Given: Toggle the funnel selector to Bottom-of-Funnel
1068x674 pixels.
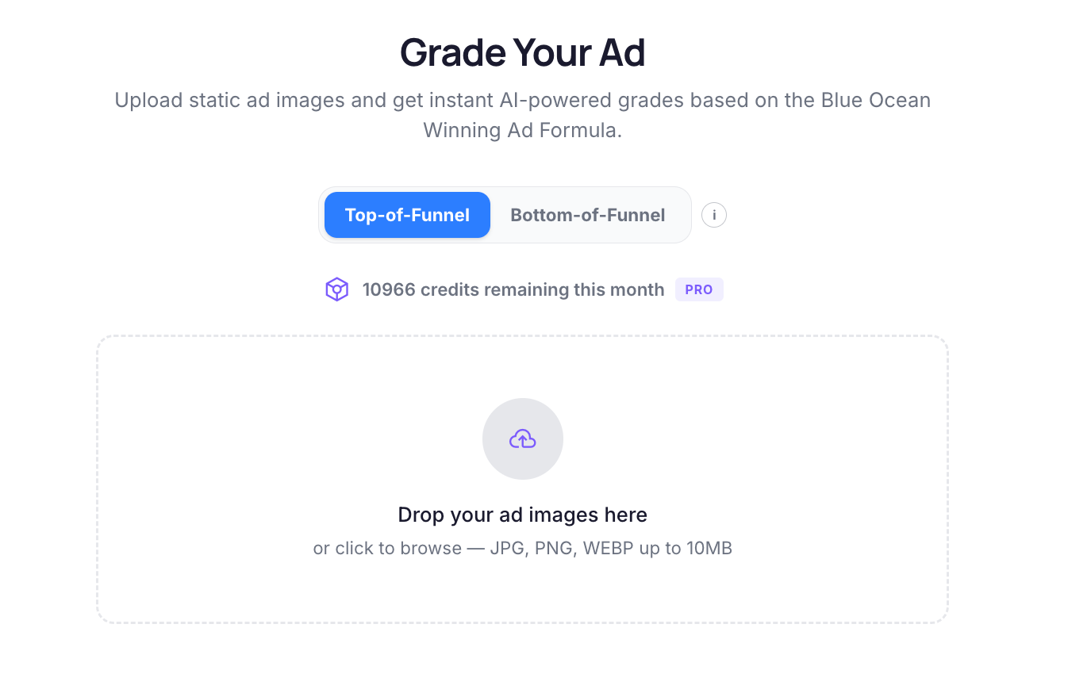Looking at the screenshot, I should [x=588, y=215].
